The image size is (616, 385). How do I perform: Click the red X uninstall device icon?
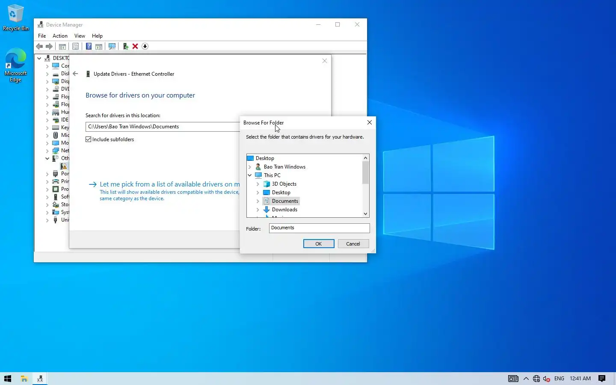point(135,46)
